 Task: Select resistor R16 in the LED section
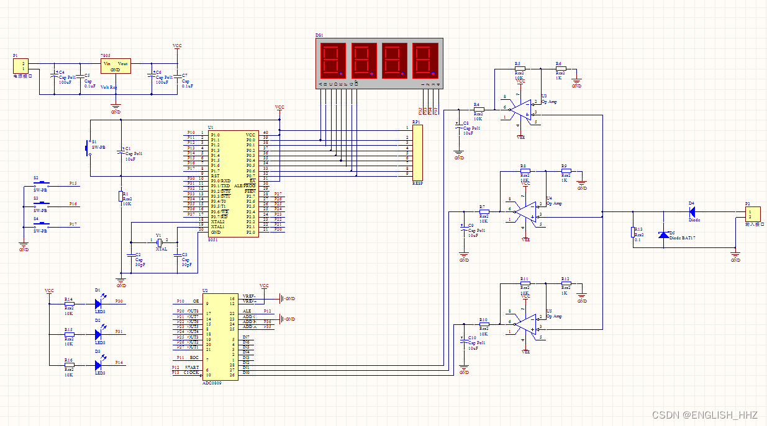69,365
